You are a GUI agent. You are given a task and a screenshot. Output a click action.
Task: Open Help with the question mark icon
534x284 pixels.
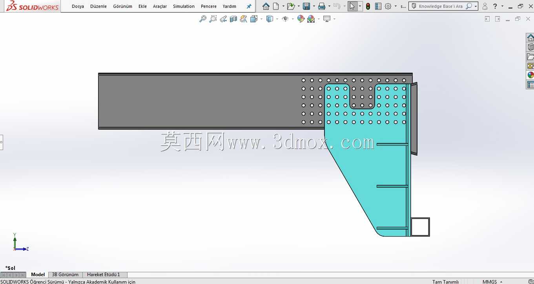[495, 6]
